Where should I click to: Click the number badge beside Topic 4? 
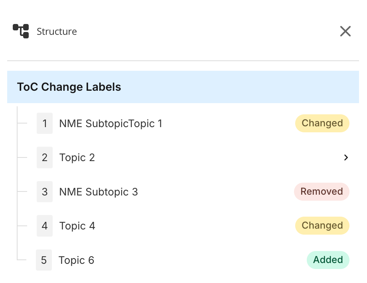pyautogui.click(x=44, y=225)
